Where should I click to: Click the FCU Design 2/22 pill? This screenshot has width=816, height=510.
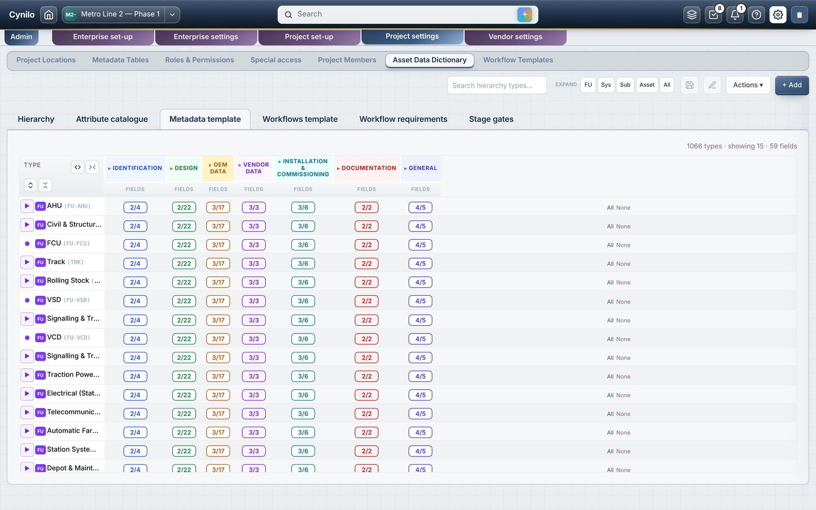tap(184, 245)
